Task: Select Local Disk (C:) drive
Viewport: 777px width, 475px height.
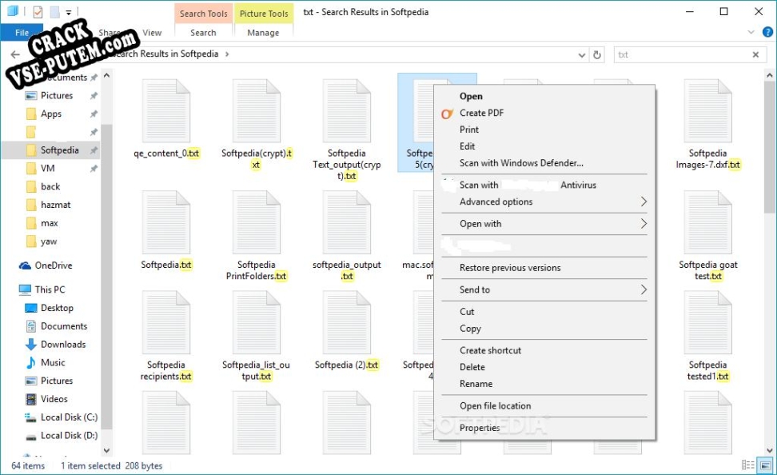Action: pos(69,417)
